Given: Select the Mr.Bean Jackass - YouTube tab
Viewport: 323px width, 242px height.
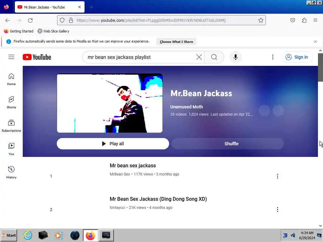Looking at the screenshot, I should 50,7.
